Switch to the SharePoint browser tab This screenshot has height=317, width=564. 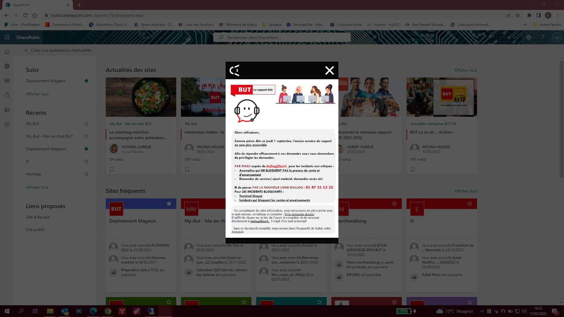[x=38, y=5]
